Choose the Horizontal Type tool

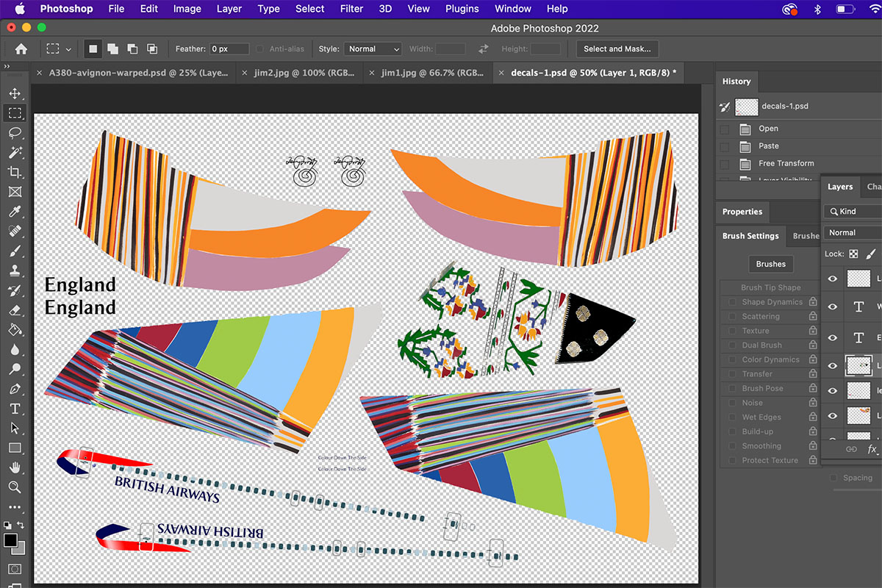(15, 409)
